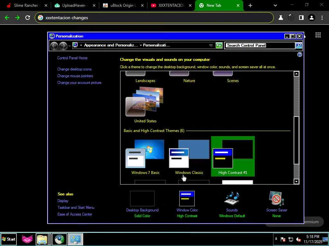Open a new browser tab with plus
329x246 pixels.
point(250,6)
